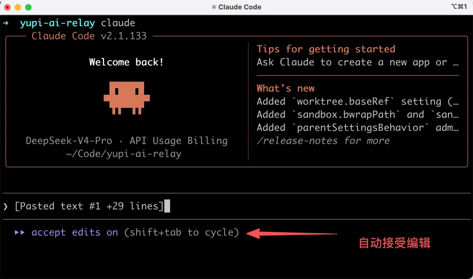Click the 'worktree.baseRef' changelog line
Image resolution: width=473 pixels, height=279 pixels.
[x=358, y=102]
